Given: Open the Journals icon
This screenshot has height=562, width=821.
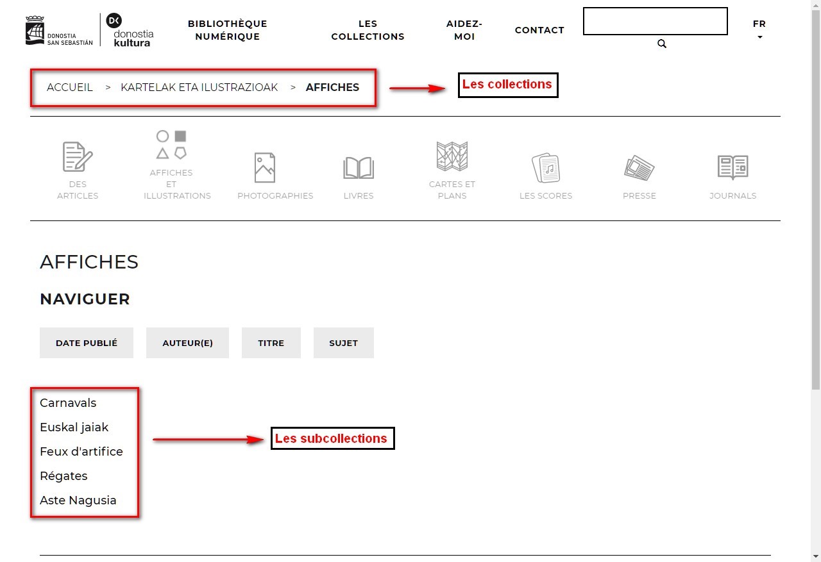Looking at the screenshot, I should click(x=732, y=168).
